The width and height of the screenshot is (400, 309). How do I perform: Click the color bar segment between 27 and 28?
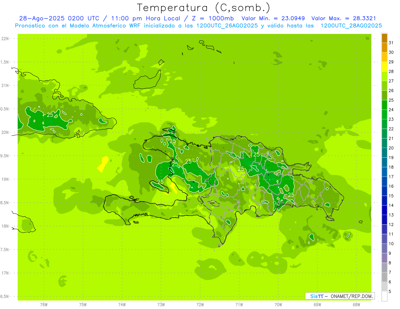384,76
